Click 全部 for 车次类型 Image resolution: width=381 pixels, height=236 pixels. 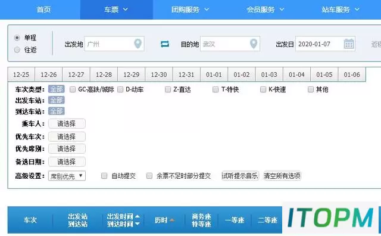(57, 89)
